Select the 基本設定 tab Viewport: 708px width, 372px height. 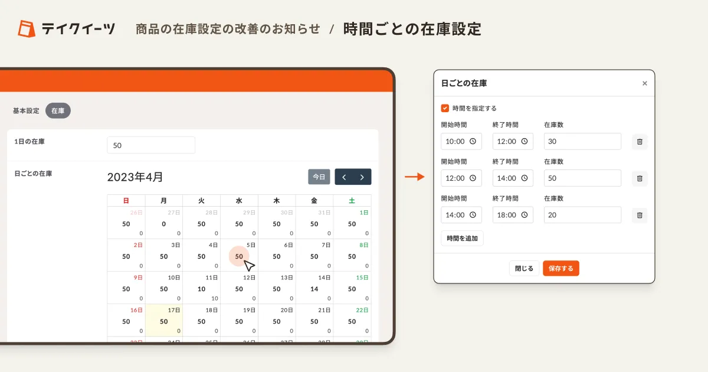26,110
